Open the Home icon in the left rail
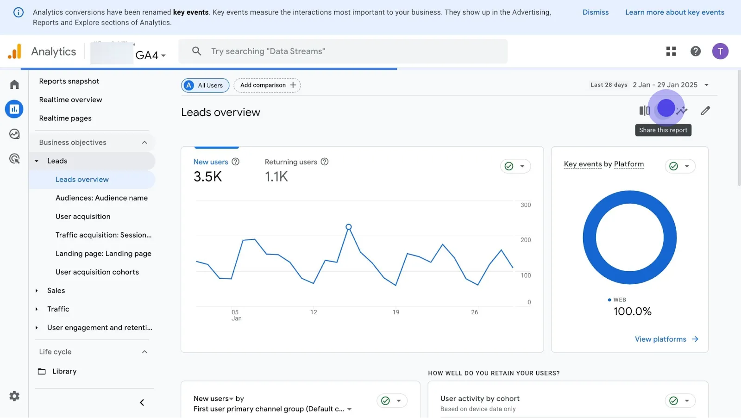This screenshot has height=418, width=741. 14,84
